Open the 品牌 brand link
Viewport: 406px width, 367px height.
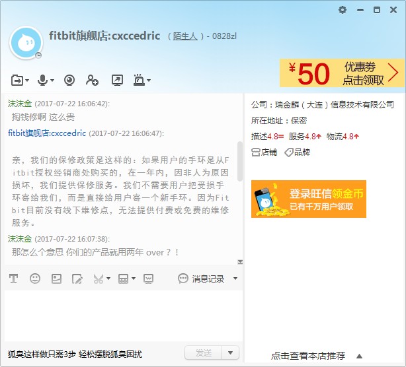pos(298,152)
